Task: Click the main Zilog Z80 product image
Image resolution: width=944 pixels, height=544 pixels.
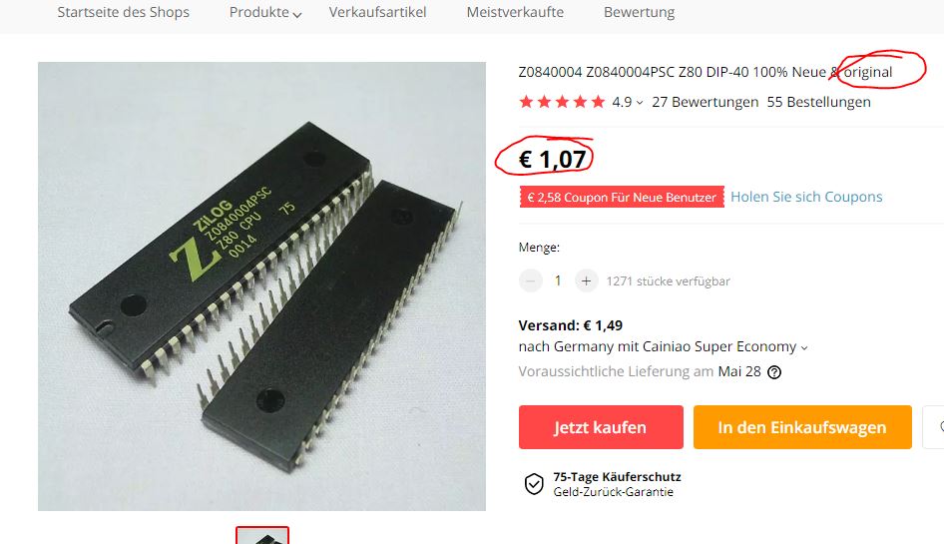Action: 261,286
